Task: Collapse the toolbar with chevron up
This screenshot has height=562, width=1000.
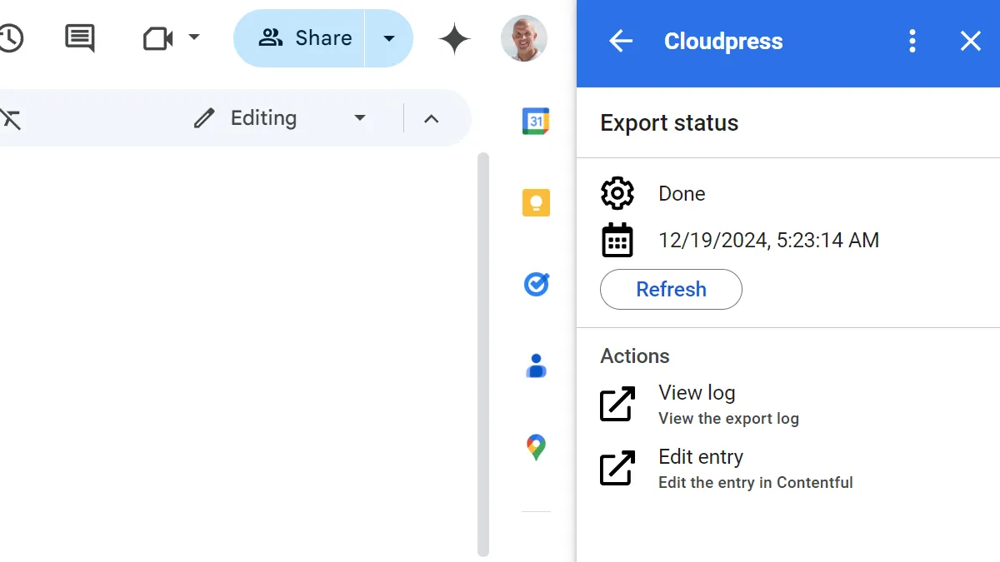Action: coord(431,118)
